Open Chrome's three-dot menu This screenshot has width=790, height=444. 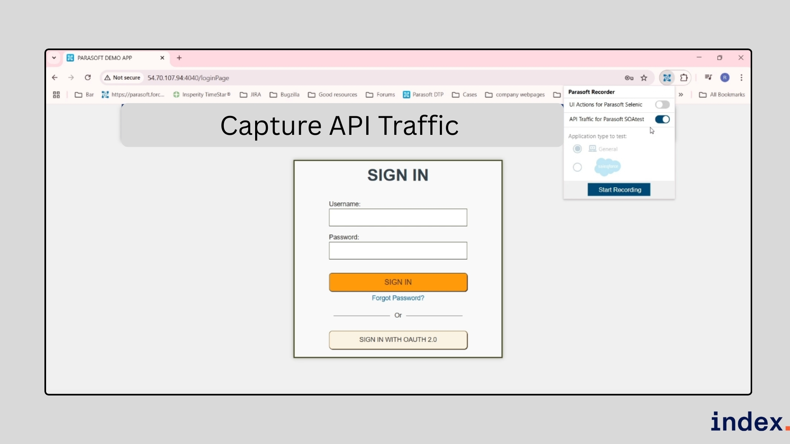741,78
